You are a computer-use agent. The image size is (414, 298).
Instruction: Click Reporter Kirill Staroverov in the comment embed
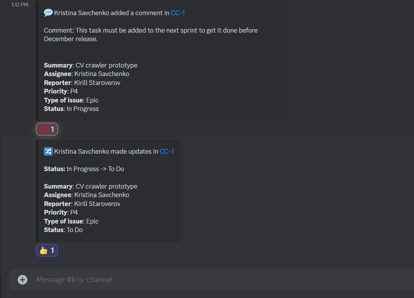(82, 83)
